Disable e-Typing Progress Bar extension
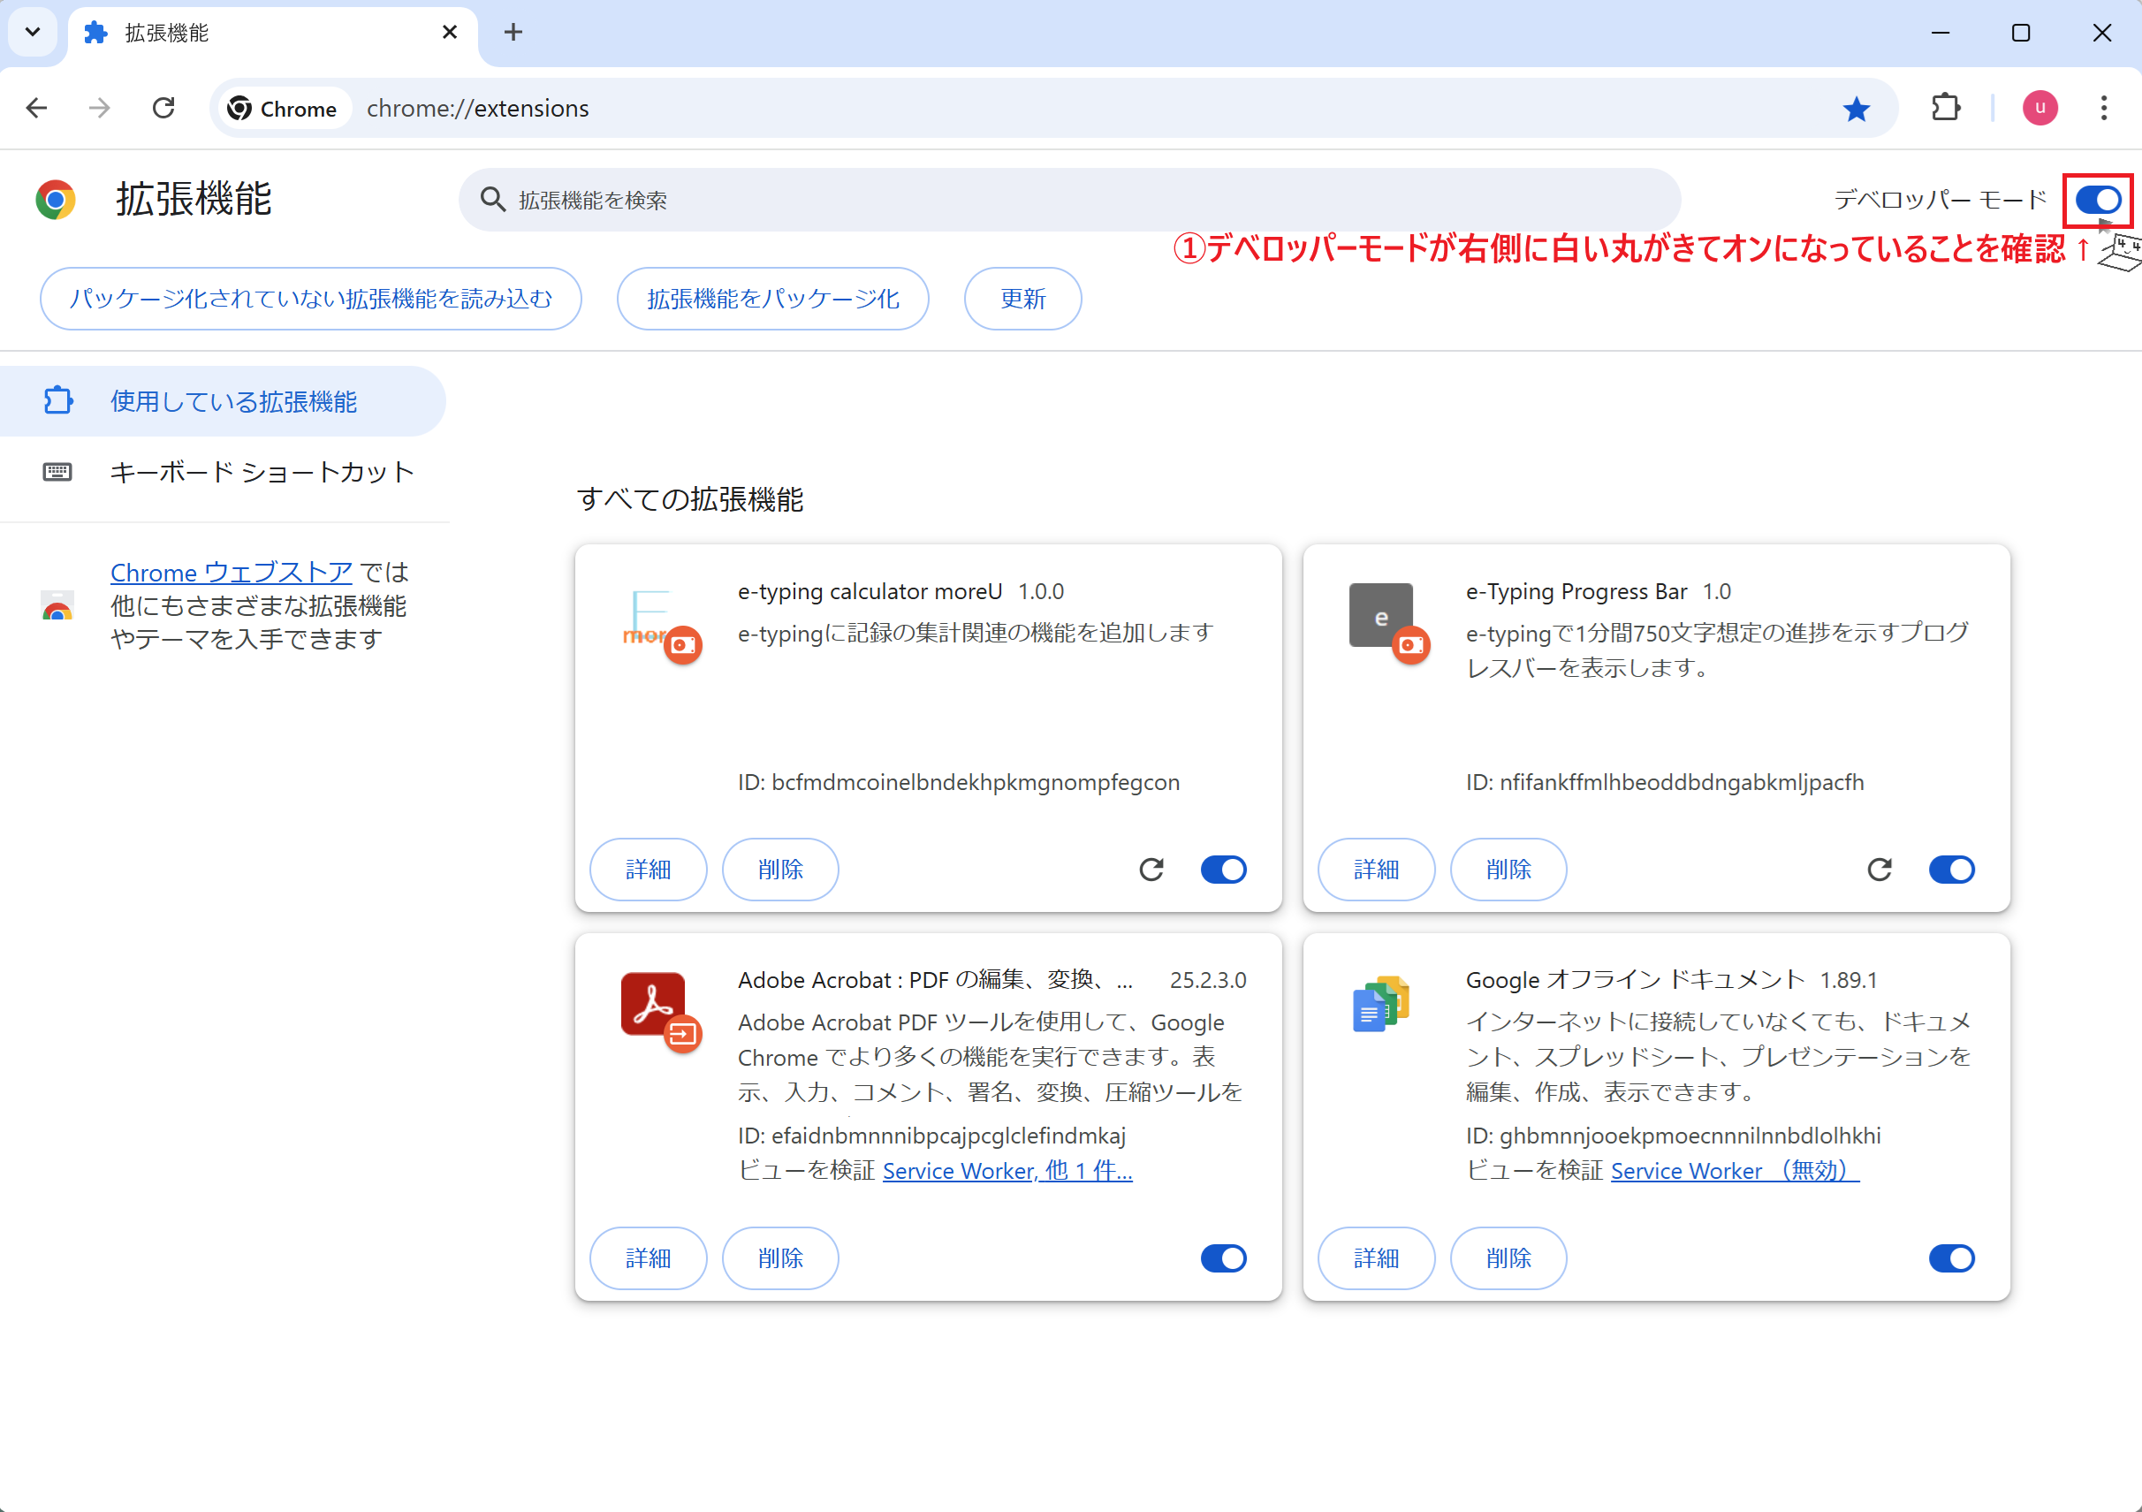Screen dimensions: 2142x1512 tap(1951, 870)
